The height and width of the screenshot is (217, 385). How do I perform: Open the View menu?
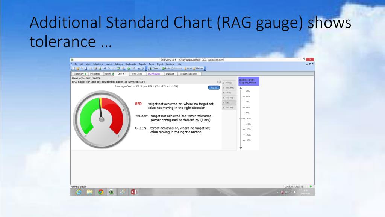point(88,64)
